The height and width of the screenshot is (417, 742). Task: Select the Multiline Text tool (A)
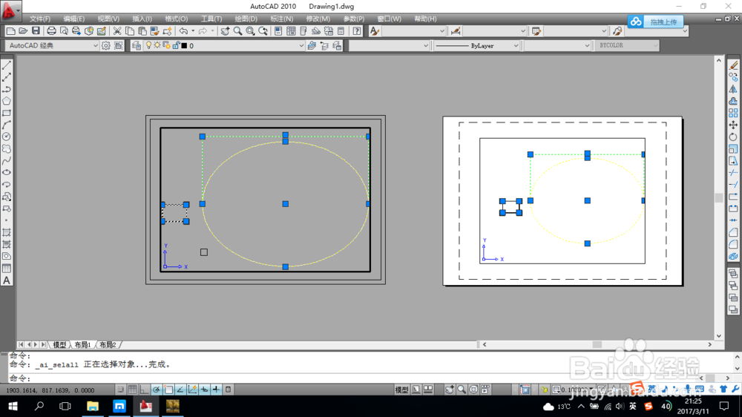[7, 280]
